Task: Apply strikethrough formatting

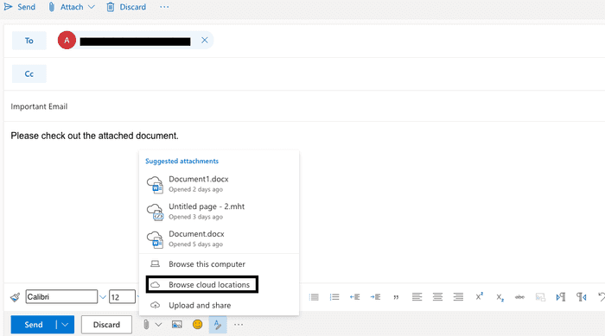Action: pos(519,297)
